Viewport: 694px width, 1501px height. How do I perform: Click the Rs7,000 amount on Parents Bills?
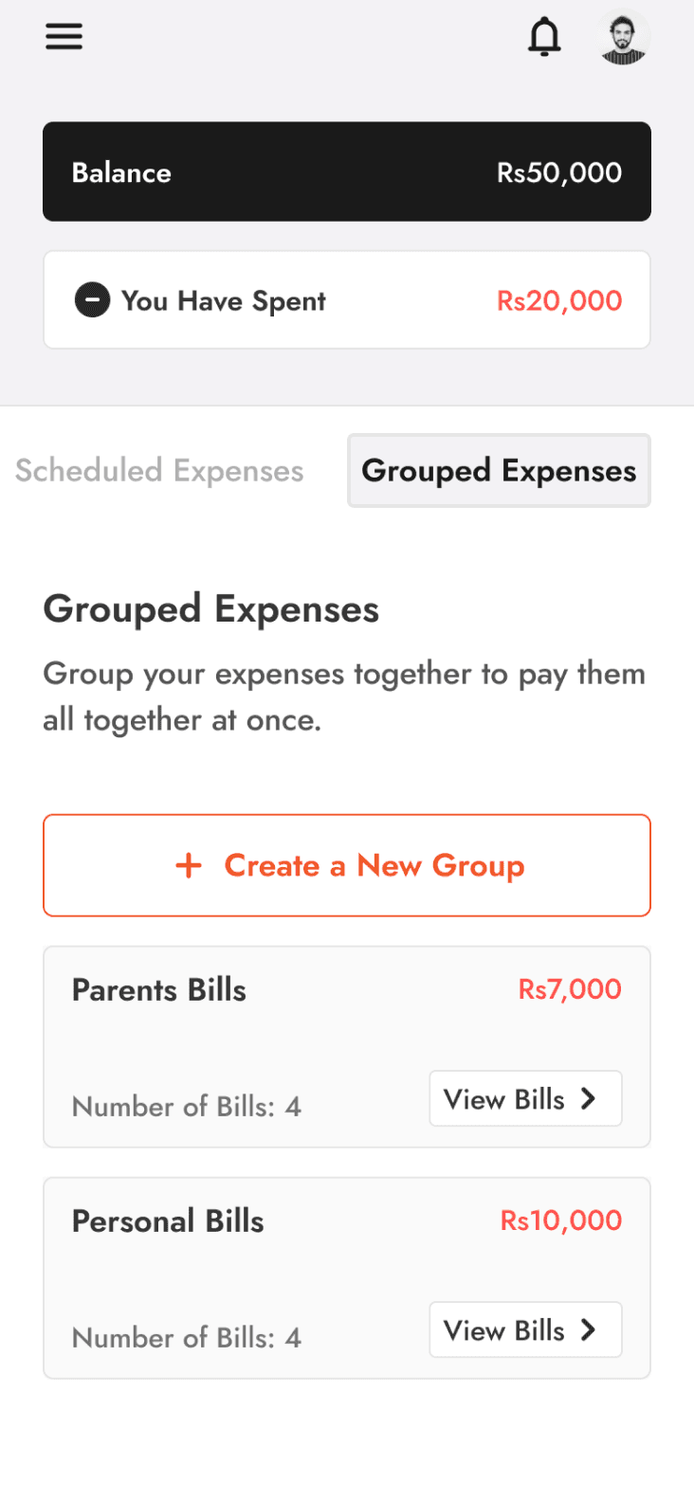tap(570, 989)
